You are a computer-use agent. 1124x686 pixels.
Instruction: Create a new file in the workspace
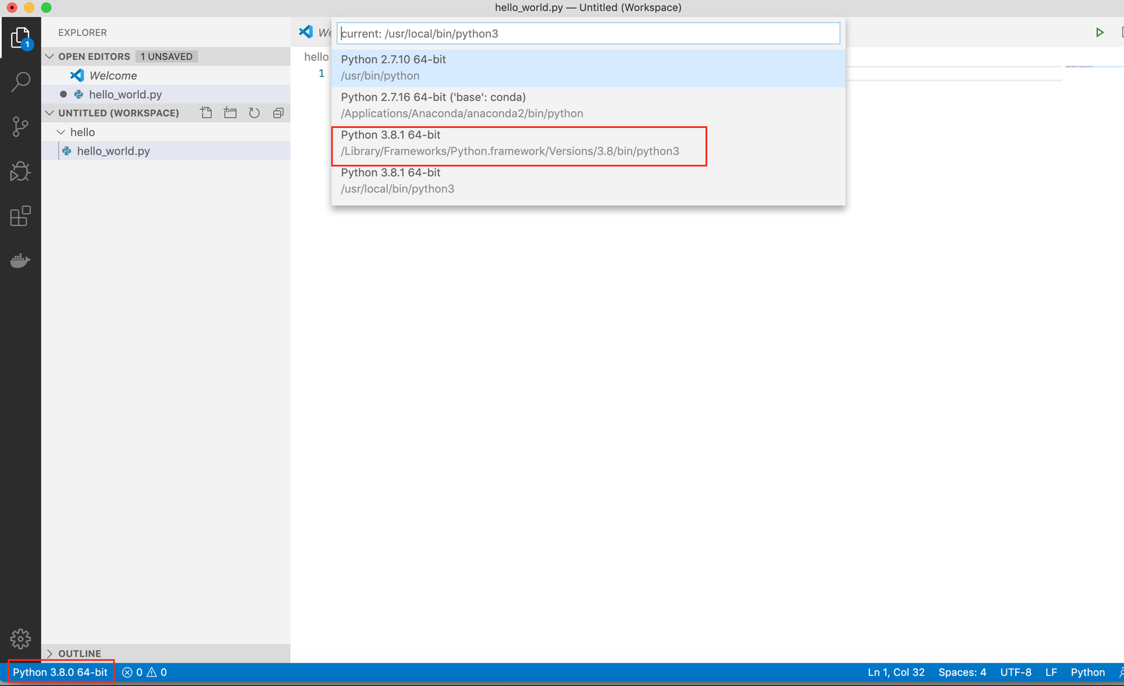(x=206, y=112)
